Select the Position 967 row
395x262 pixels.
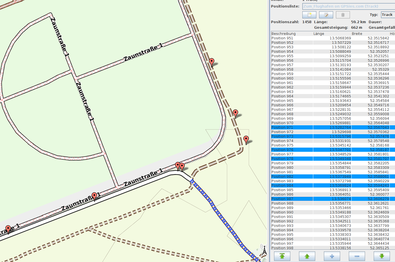[x=333, y=110]
